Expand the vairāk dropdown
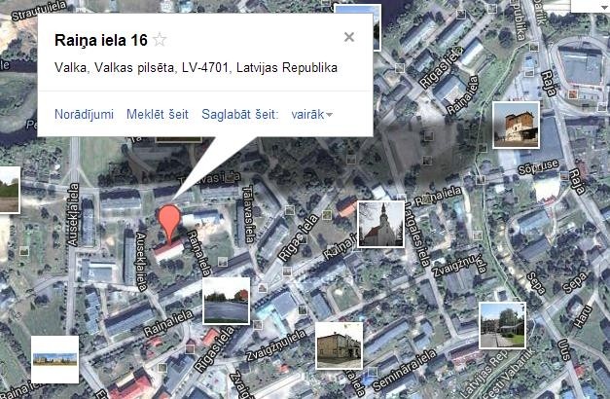Screen dimensions: 610x399 coord(312,115)
